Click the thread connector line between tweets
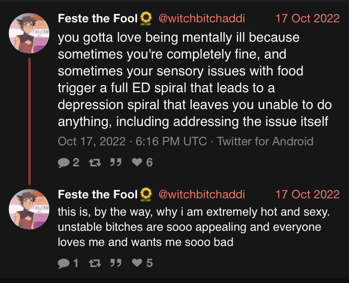 (30, 121)
